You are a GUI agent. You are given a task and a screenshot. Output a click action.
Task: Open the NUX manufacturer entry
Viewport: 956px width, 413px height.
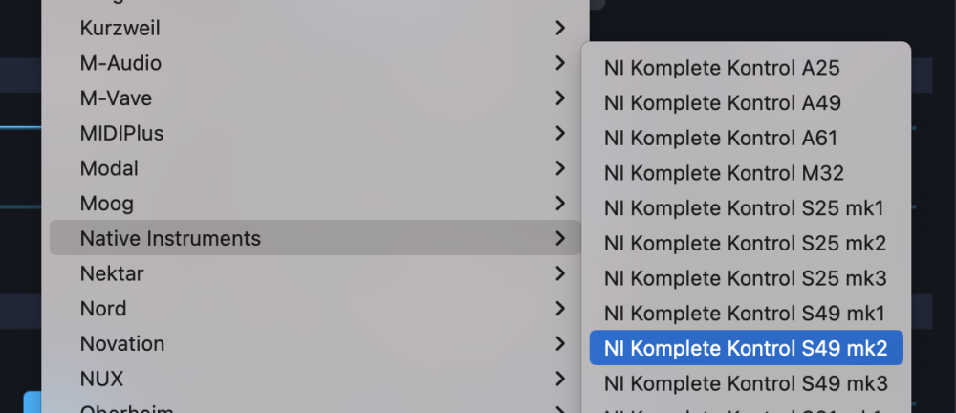click(315, 379)
